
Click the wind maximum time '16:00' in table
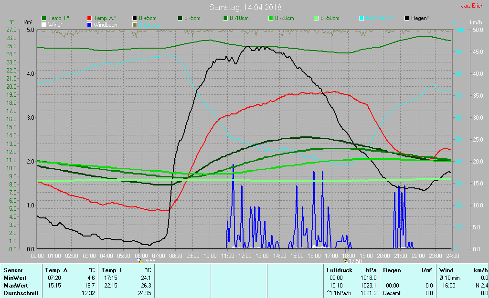pos(448,286)
